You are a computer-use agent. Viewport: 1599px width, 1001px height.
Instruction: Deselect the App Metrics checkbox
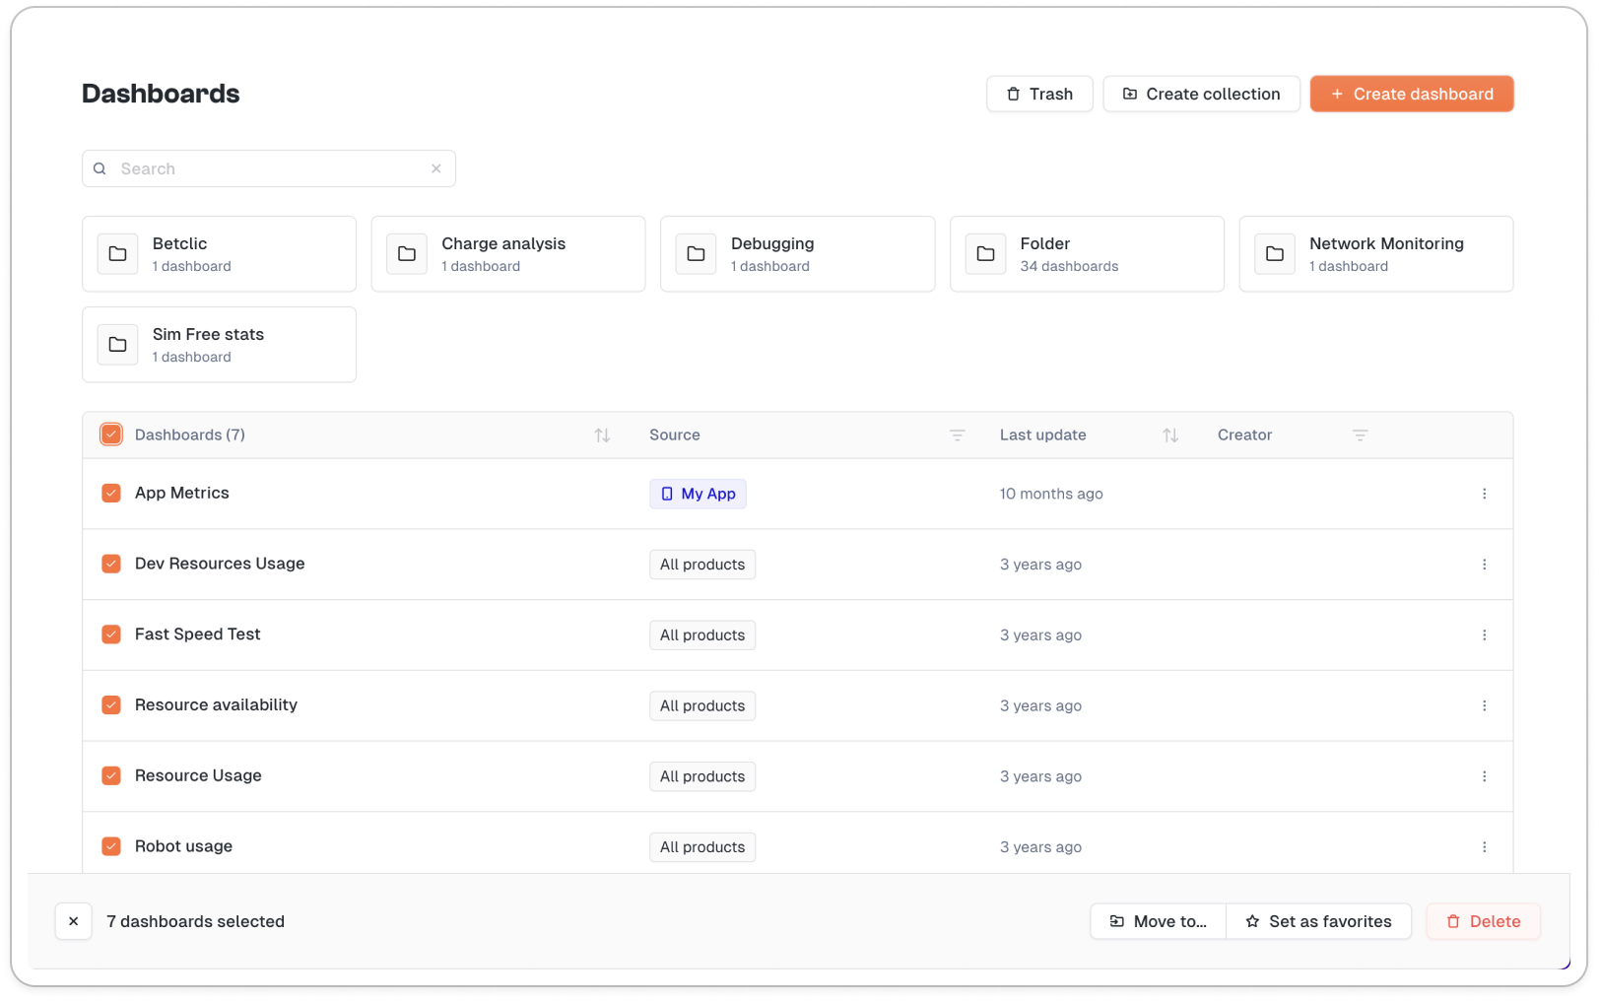(111, 494)
